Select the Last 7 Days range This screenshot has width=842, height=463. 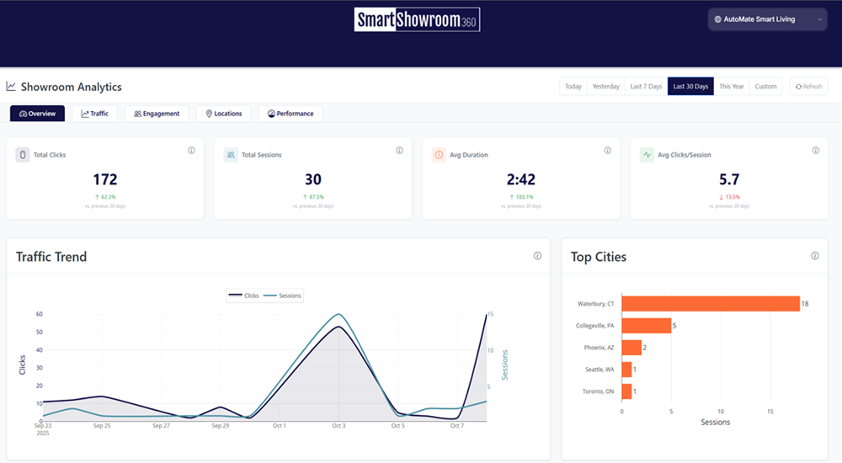click(646, 87)
